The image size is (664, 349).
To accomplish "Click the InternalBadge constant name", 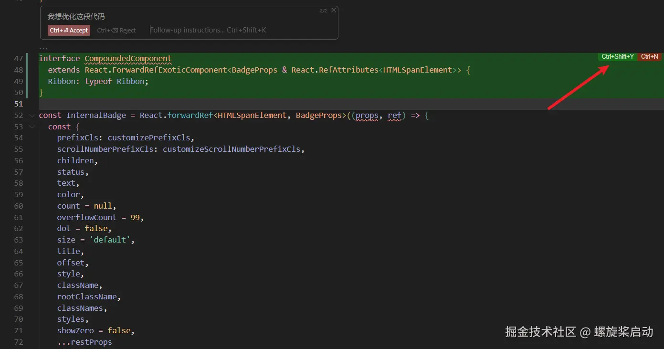I will pyautogui.click(x=96, y=116).
